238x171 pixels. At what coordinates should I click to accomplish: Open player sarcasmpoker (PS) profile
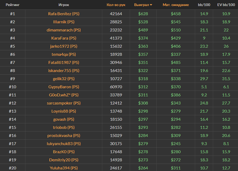click(64, 103)
